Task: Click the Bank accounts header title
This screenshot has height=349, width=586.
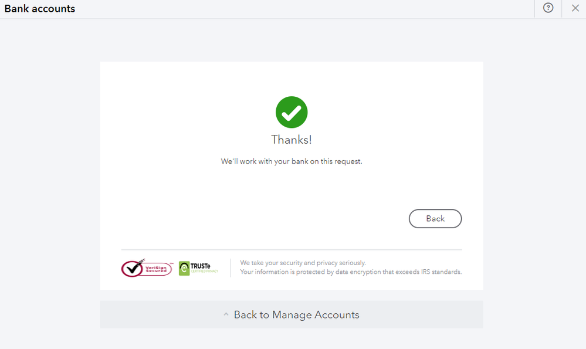Action: point(40,9)
